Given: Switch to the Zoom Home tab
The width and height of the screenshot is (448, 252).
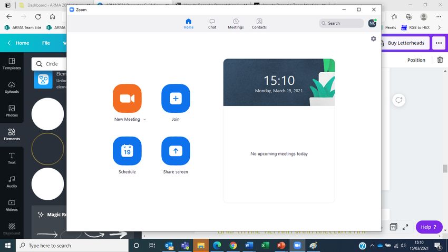Looking at the screenshot, I should click(x=188, y=24).
